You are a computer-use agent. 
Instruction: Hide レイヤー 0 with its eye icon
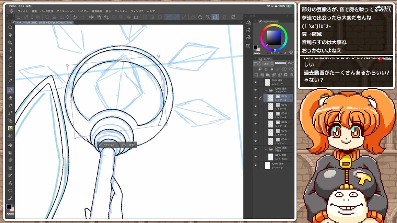256,166
